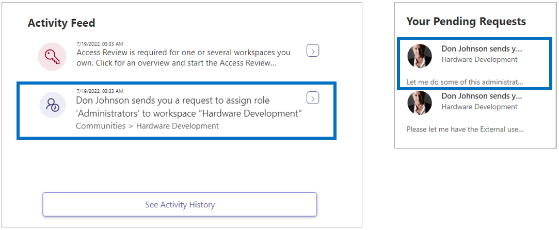Click the Your Pending Requests heading
This screenshot has height=230, width=559.
coord(466,21)
